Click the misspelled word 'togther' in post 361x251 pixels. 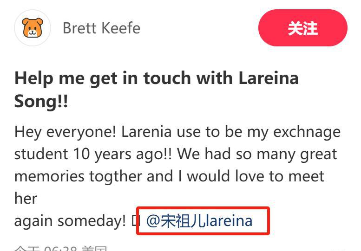click(x=116, y=176)
